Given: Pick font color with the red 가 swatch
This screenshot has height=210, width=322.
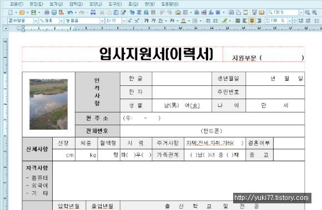Looking at the screenshot, I should click(183, 21).
